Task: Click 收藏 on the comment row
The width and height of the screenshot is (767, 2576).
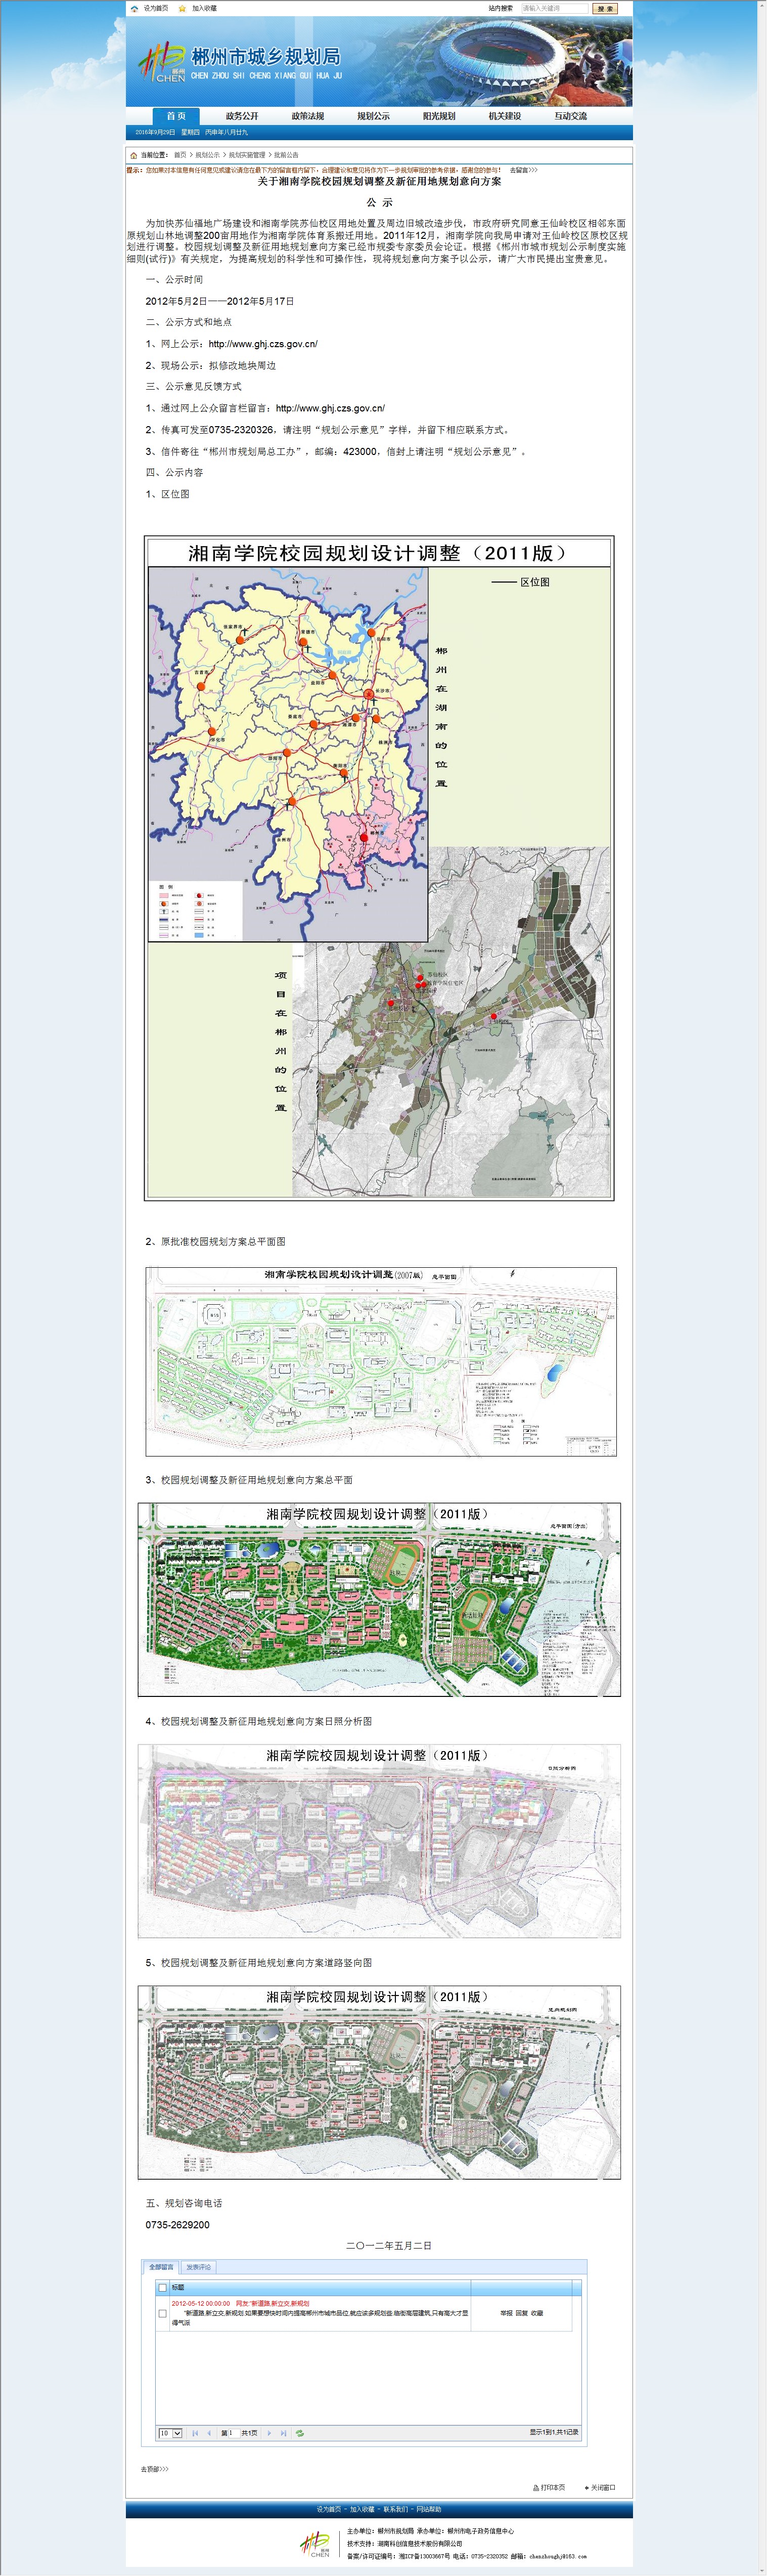Action: (537, 2313)
